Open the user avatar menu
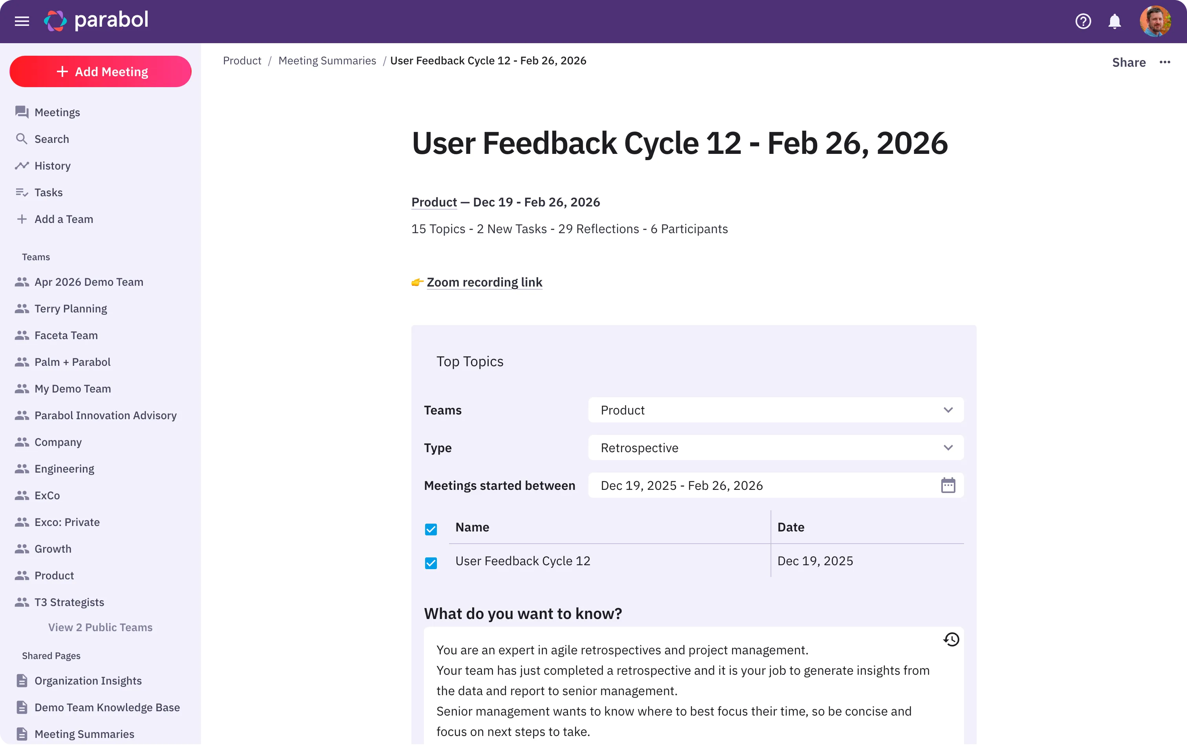Screen dimensions: 1187x745 tap(1155, 21)
